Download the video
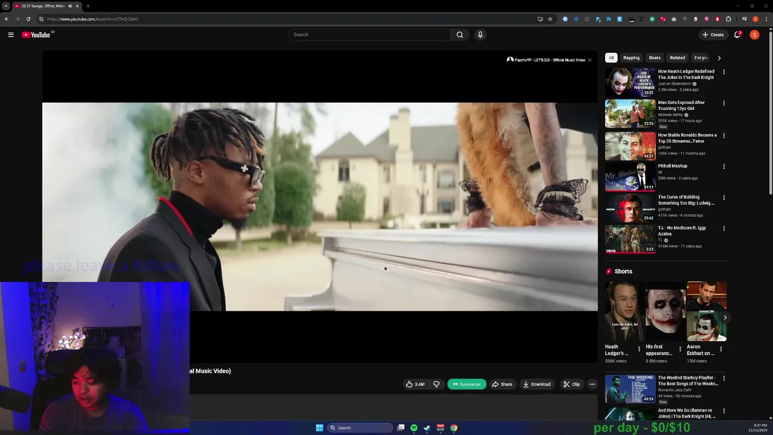 pyautogui.click(x=537, y=384)
